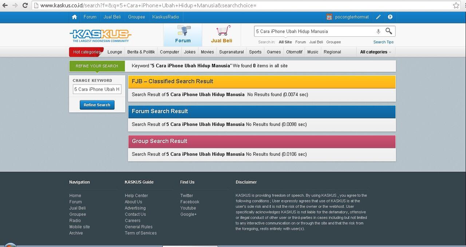This screenshot has width=466, height=247.
Task: Set search scope to Jual Beli
Action: 316,42
